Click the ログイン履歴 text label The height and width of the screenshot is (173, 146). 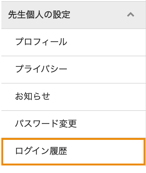[x=41, y=151]
